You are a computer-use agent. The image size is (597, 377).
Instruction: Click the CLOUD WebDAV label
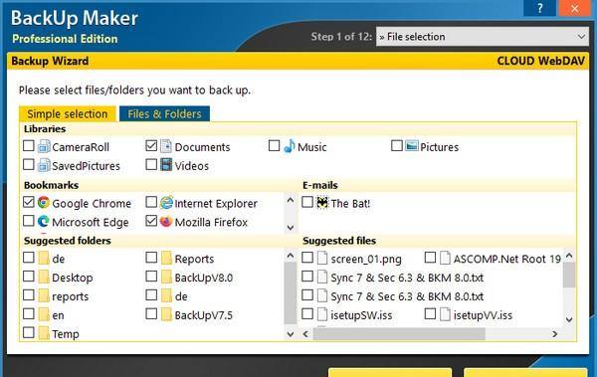[x=540, y=61]
